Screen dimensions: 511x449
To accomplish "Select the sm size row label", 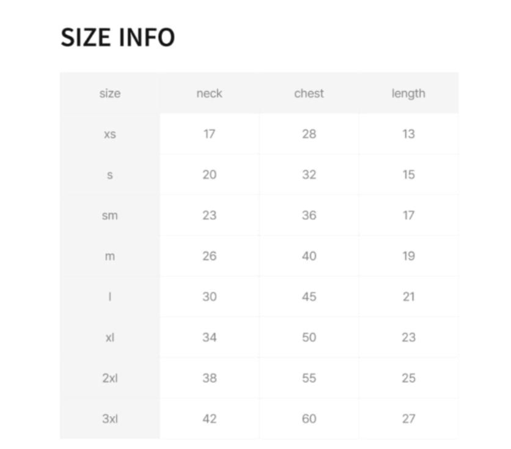I will 110,215.
